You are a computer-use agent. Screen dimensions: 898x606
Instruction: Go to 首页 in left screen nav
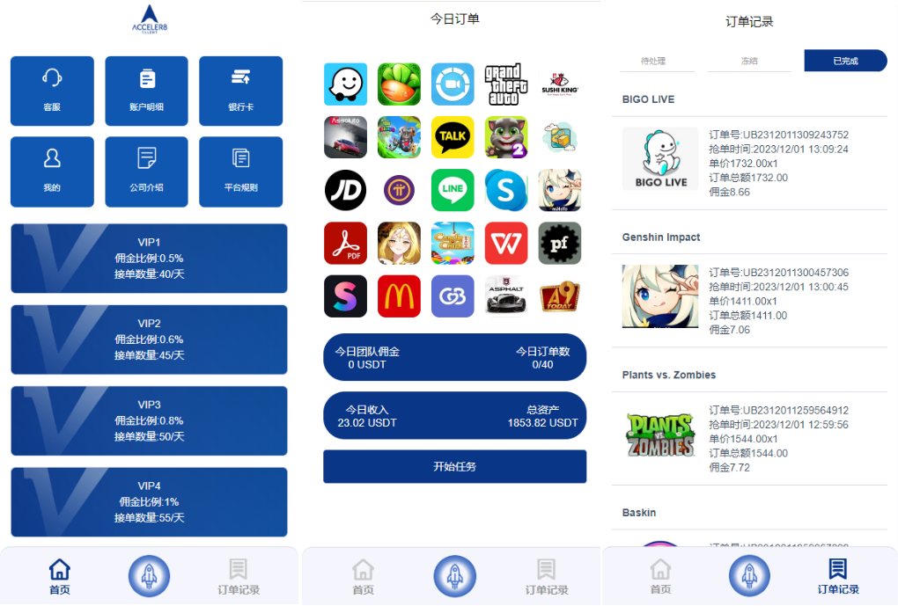(x=60, y=577)
